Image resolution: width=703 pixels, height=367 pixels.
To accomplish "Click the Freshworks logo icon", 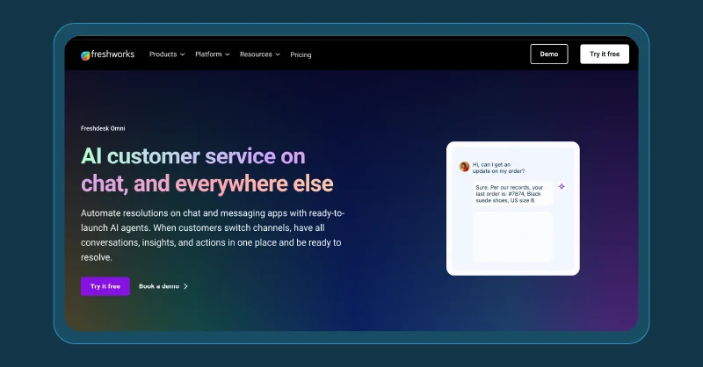I will [x=85, y=54].
